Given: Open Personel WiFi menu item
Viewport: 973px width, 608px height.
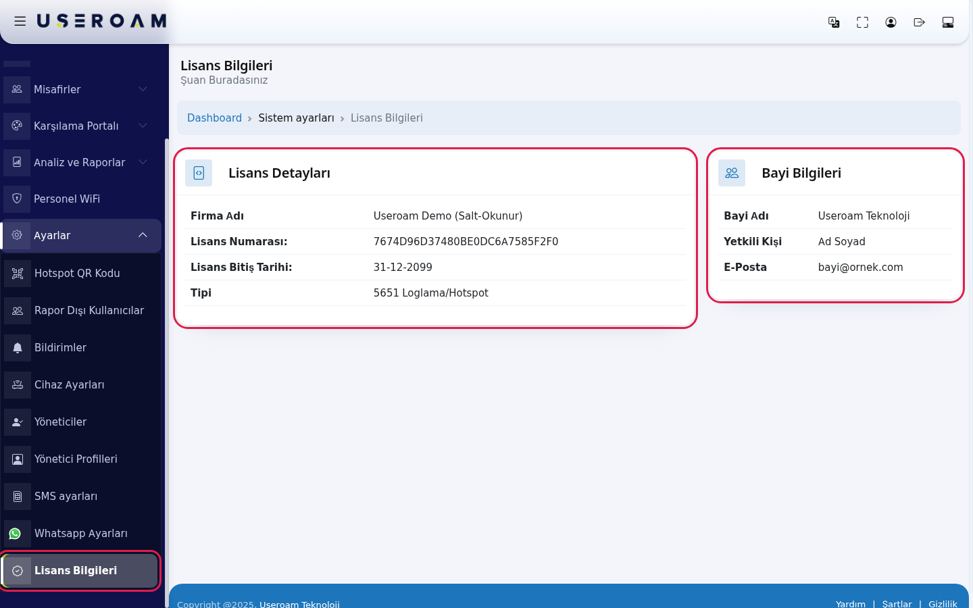Looking at the screenshot, I should (x=81, y=199).
